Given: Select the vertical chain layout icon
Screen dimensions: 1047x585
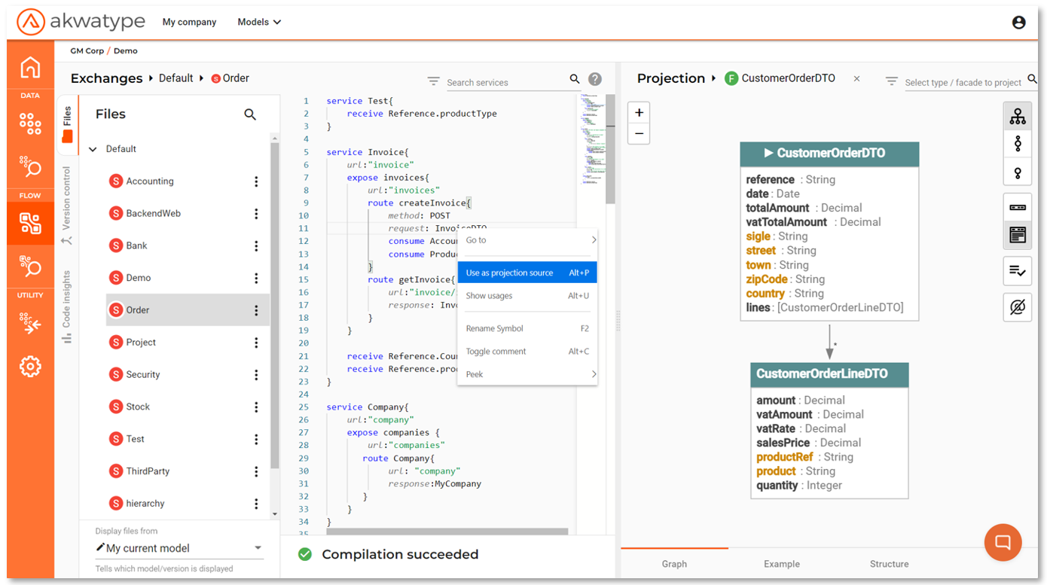Looking at the screenshot, I should point(1018,144).
